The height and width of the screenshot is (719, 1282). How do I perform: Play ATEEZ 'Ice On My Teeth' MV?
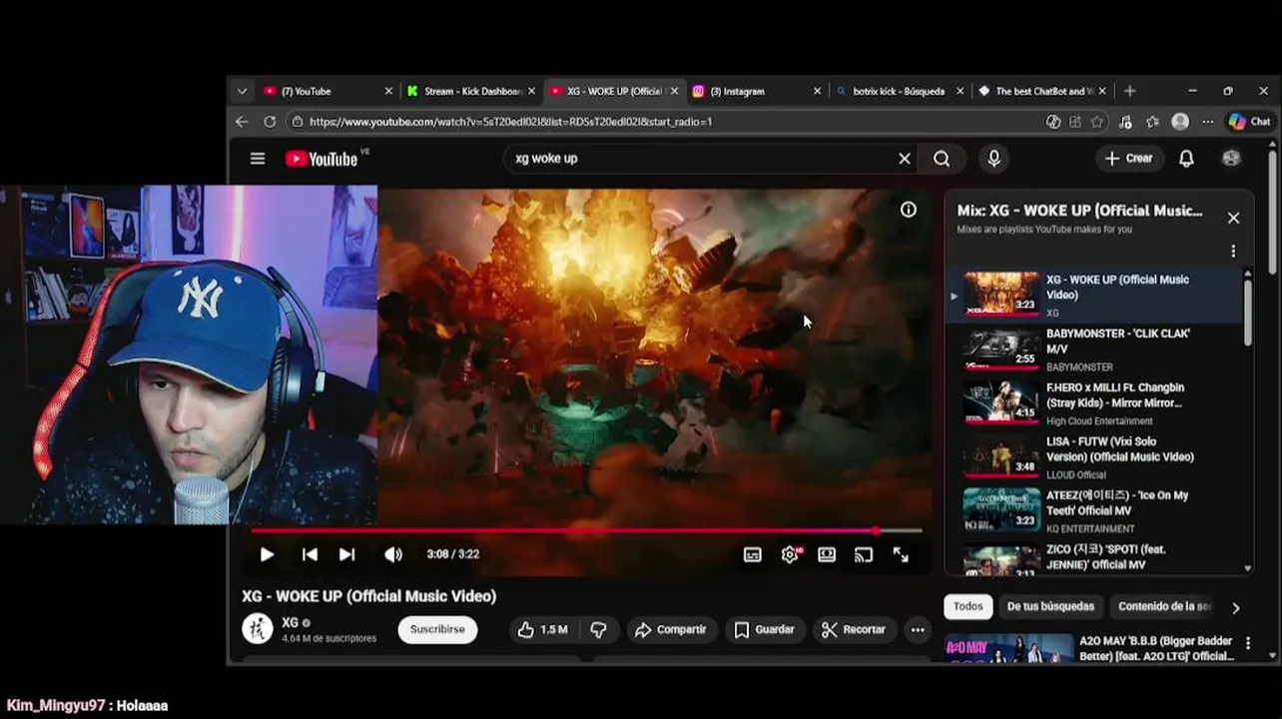point(1094,511)
